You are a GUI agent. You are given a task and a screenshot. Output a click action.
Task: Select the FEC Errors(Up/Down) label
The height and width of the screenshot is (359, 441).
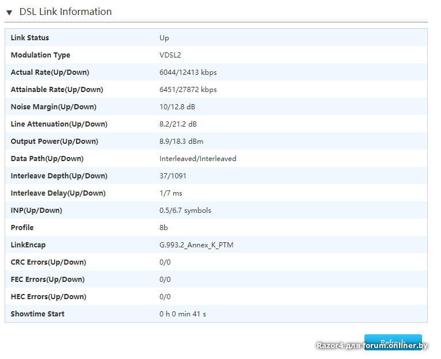pos(48,280)
